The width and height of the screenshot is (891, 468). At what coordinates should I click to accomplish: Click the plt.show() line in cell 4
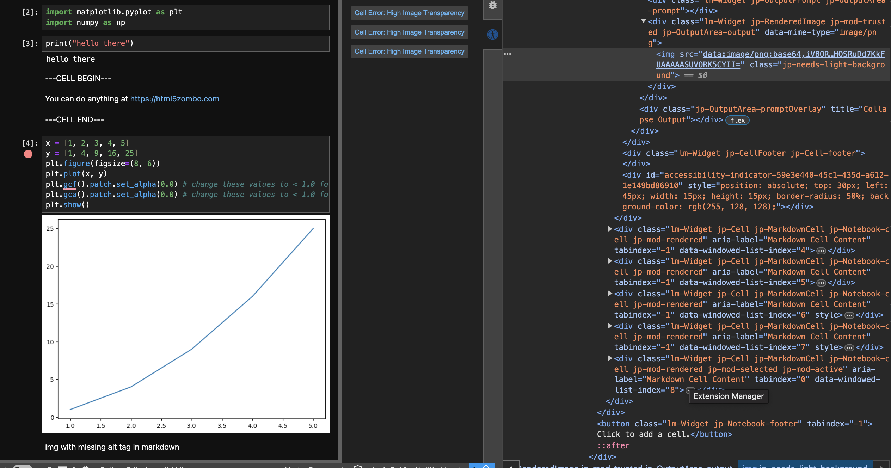pyautogui.click(x=67, y=205)
